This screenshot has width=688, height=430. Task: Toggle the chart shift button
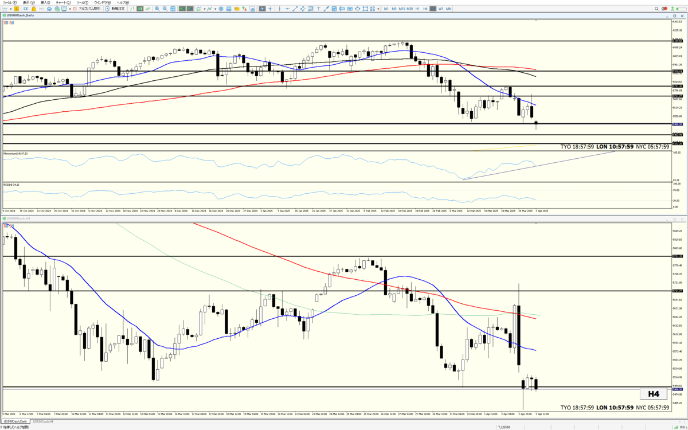coord(190,9)
